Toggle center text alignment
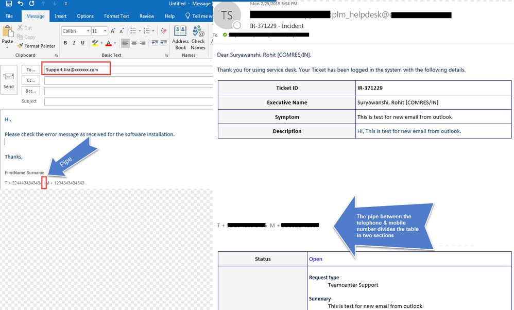514x310 pixels. [x=134, y=43]
